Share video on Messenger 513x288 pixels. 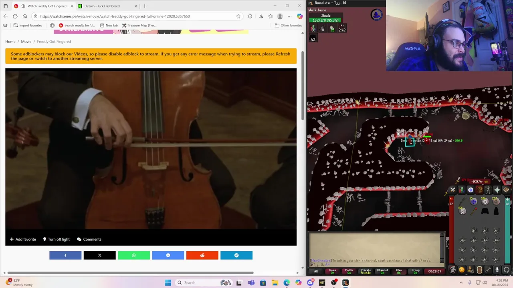[168, 255]
